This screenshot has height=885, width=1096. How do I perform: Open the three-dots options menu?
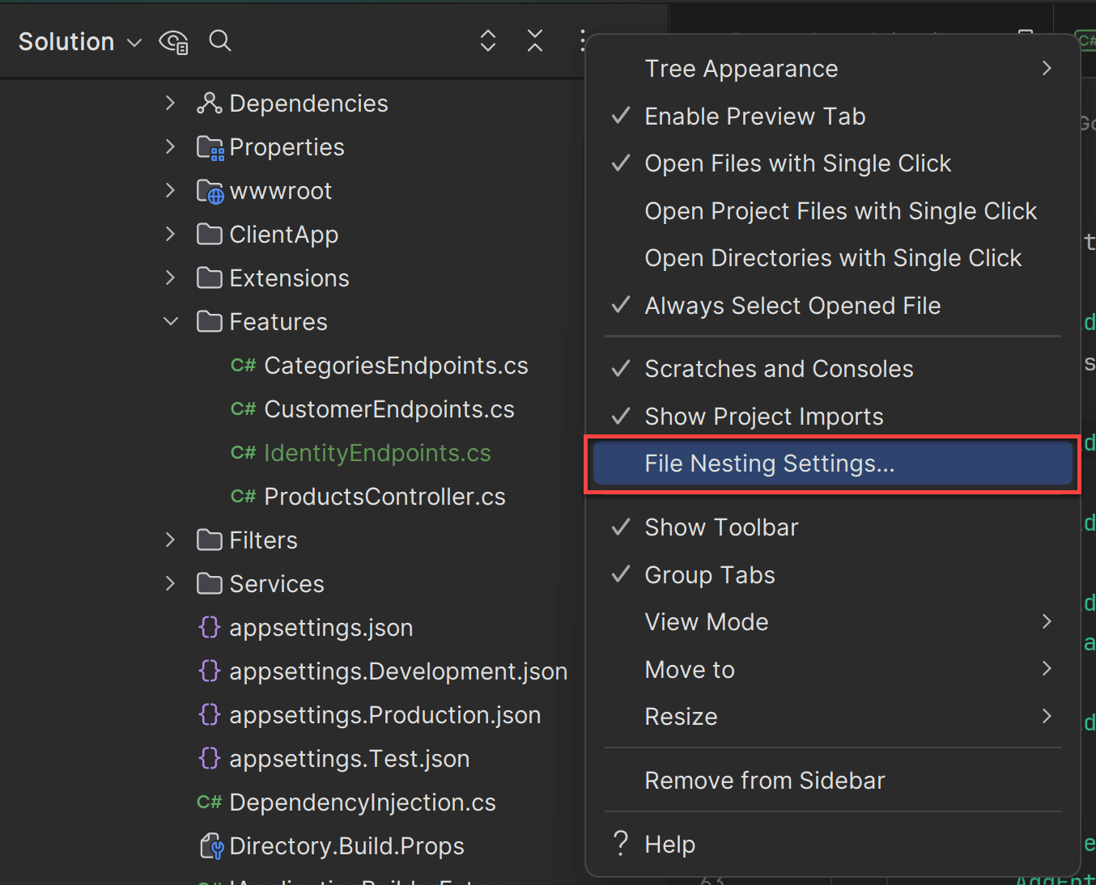pos(584,40)
